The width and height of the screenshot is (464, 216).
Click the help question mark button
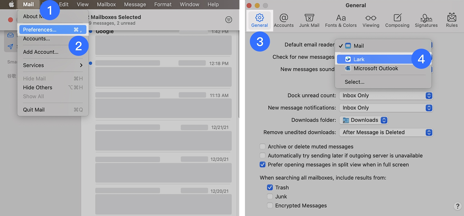point(457,206)
